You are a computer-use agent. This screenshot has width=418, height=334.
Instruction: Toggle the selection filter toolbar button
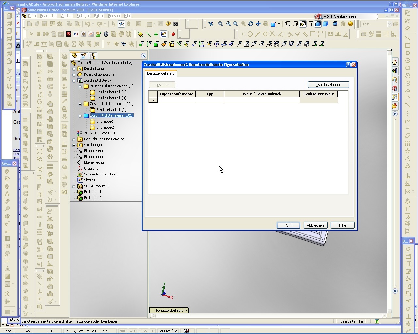(x=121, y=24)
